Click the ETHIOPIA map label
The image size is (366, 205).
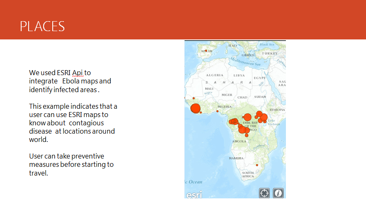coord(277,110)
